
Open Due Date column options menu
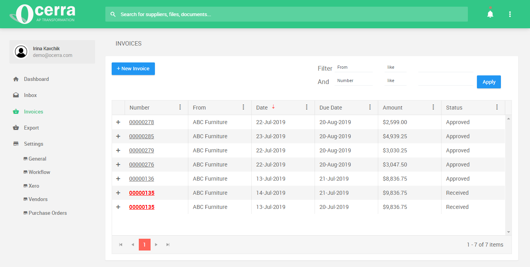(x=370, y=107)
